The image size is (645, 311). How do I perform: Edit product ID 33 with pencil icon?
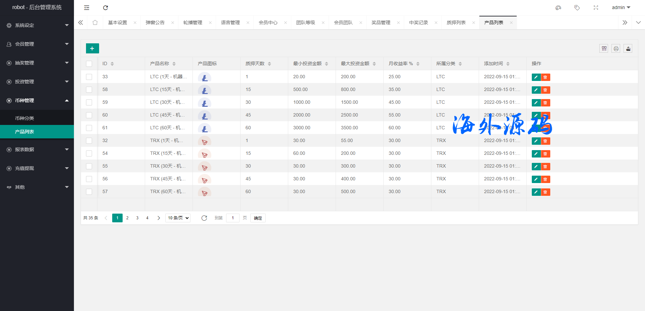click(536, 77)
